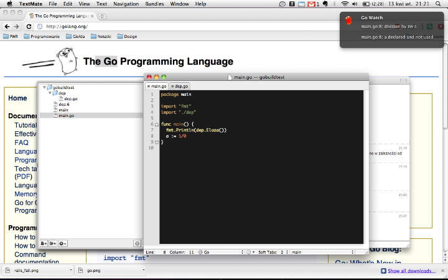Select dep.6 file in project tree
448x280 pixels.
tap(62, 105)
